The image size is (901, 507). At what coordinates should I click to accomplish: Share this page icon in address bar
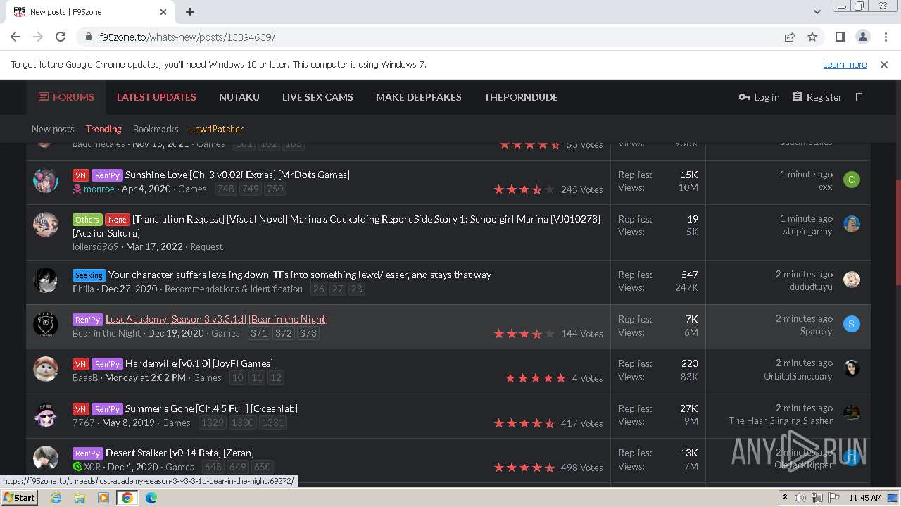point(790,37)
